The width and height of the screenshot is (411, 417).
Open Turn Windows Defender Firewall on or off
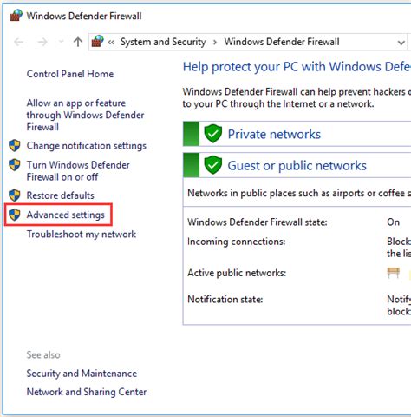pos(78,171)
